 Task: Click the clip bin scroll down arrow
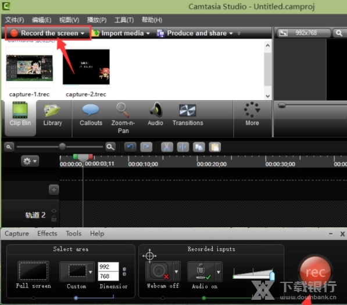coord(268,96)
